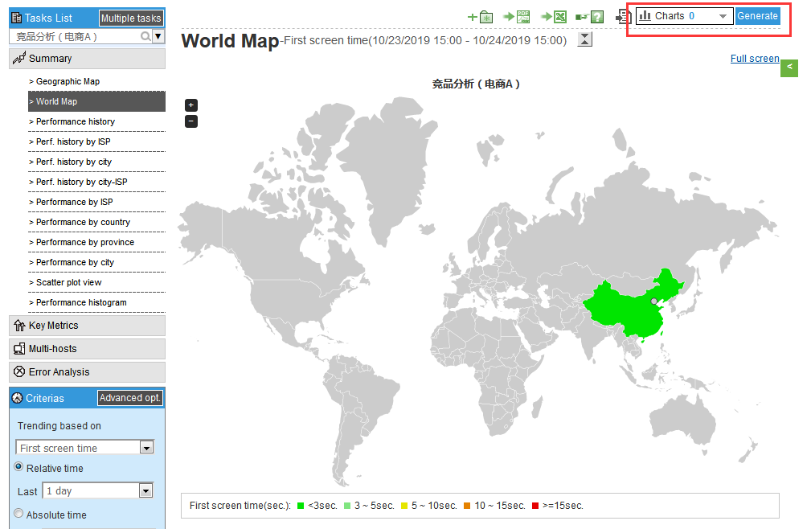
Task: Open the Performance history view
Action: coord(76,121)
